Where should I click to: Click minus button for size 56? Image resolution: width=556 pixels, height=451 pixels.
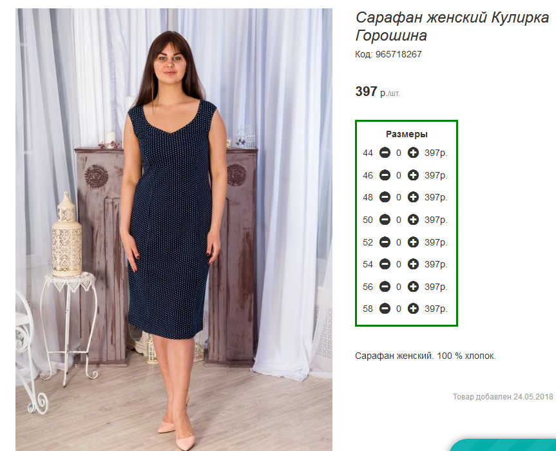point(385,287)
